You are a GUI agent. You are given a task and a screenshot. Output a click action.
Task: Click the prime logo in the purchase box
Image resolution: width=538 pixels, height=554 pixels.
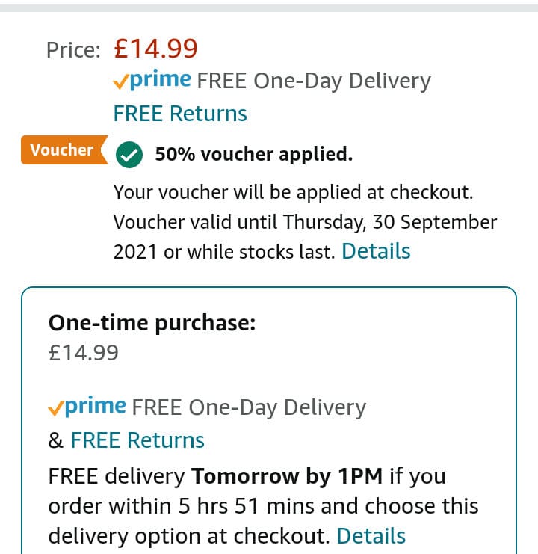click(x=87, y=406)
